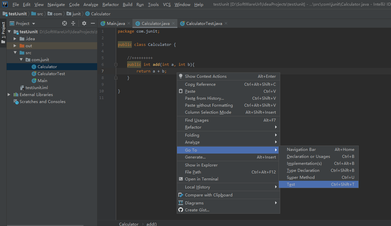Click the fold marker beside add method

click(116, 64)
